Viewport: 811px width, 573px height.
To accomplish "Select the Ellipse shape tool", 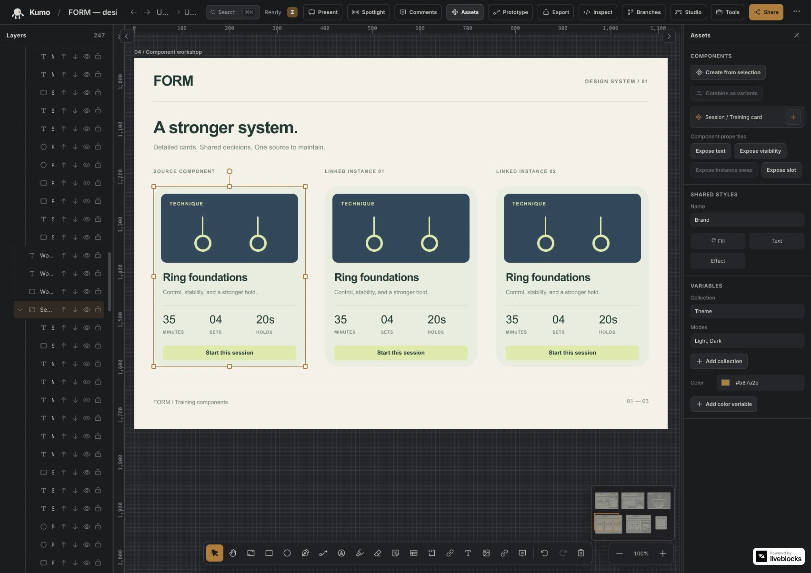I will (x=287, y=553).
